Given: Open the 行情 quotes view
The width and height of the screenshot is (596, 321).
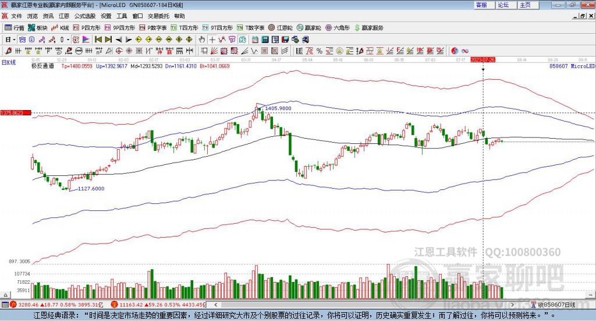Looking at the screenshot, I should pyautogui.click(x=15, y=27).
